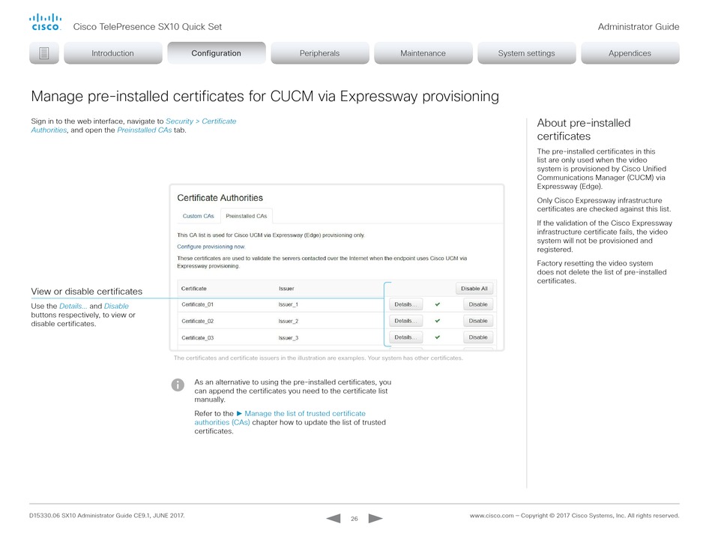Image resolution: width=712 pixels, height=533 pixels.
Task: Open the Introduction tab
Action: tap(112, 53)
